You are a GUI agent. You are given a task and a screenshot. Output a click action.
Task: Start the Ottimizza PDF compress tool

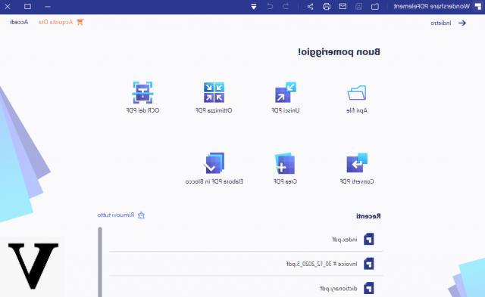pos(214,92)
